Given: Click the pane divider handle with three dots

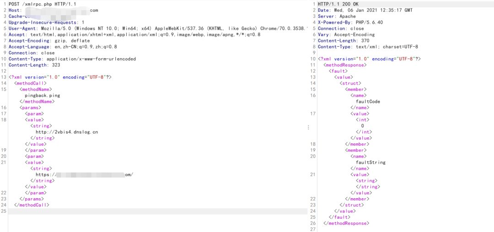Looking at the screenshot, I should tap(308, 127).
